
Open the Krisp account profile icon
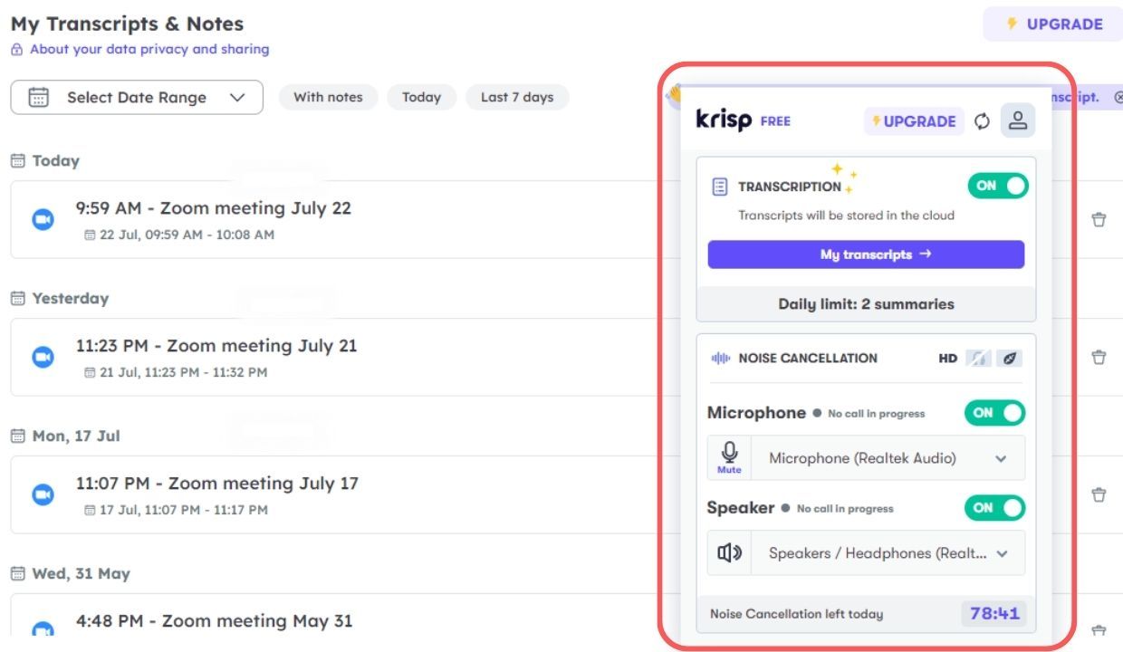click(1018, 120)
